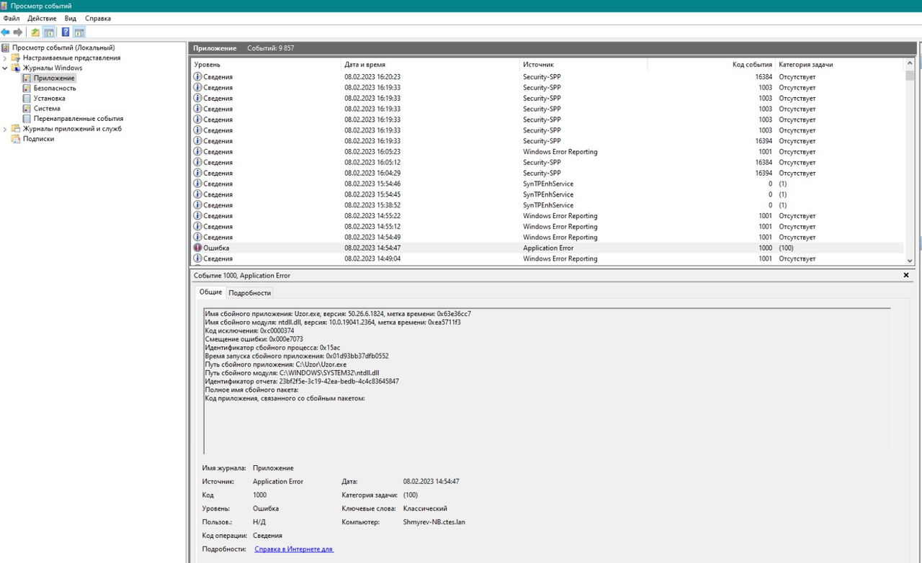
Task: Switch to the Подробности tab
Action: pyautogui.click(x=250, y=293)
